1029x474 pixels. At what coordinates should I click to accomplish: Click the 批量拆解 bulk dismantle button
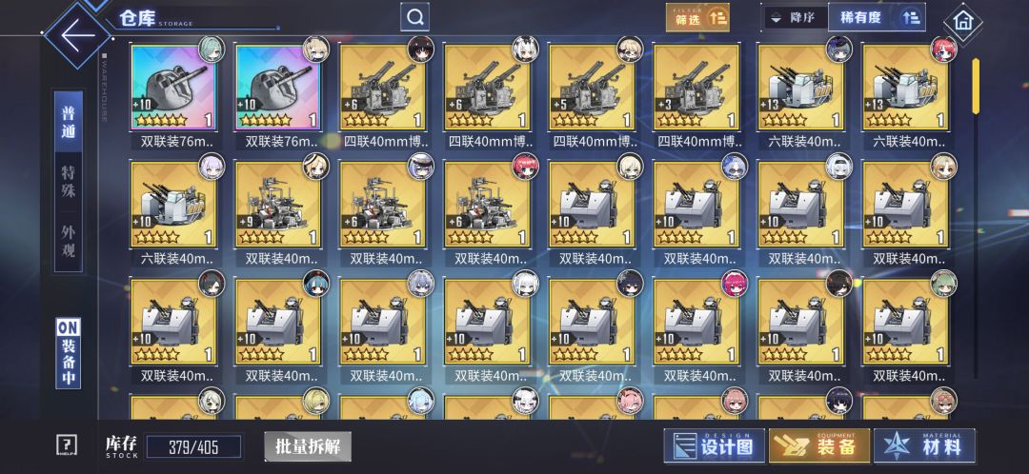pyautogui.click(x=308, y=447)
